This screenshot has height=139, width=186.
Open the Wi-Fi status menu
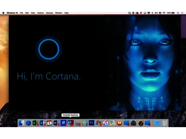(164, 13)
